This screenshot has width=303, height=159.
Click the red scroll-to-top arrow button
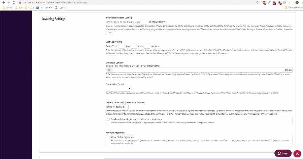[297, 153]
